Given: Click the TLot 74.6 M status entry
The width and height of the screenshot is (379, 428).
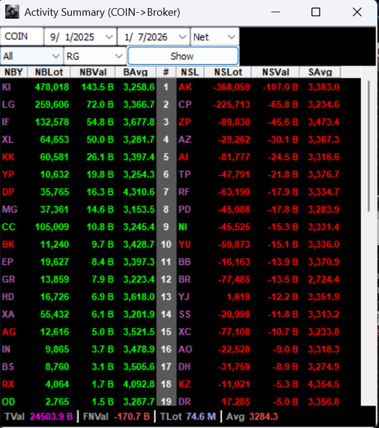Looking at the screenshot, I should coord(187,416).
